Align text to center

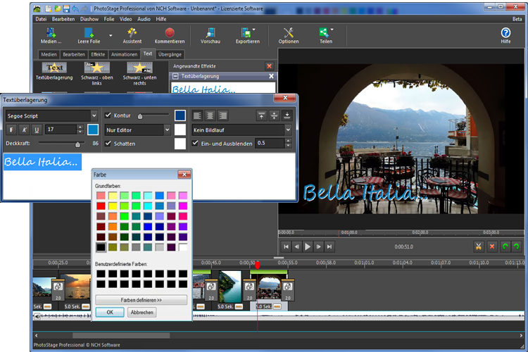pos(210,116)
